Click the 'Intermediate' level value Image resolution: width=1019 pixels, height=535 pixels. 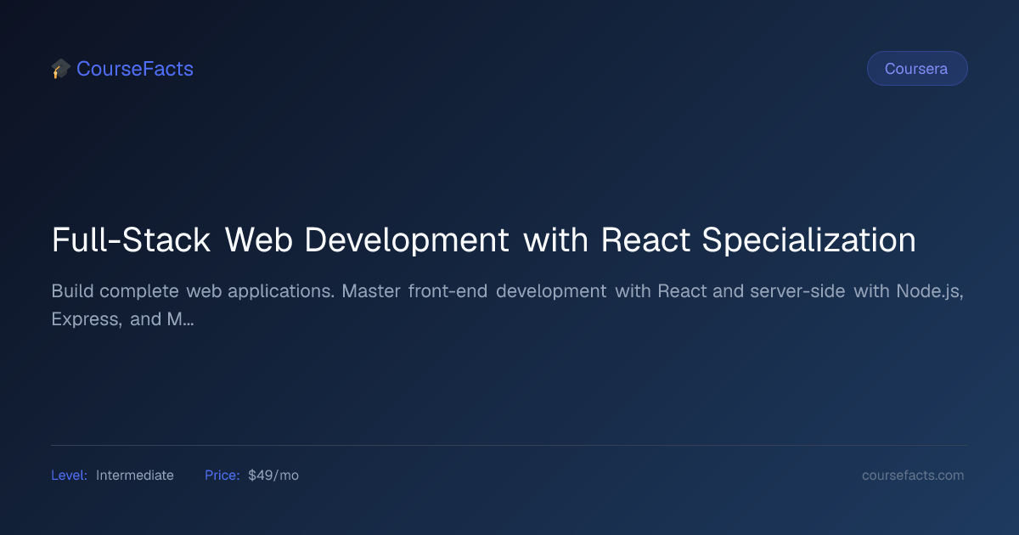click(x=135, y=476)
